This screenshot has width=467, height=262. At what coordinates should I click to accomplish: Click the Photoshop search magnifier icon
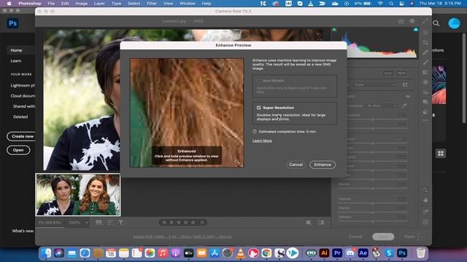point(436,23)
